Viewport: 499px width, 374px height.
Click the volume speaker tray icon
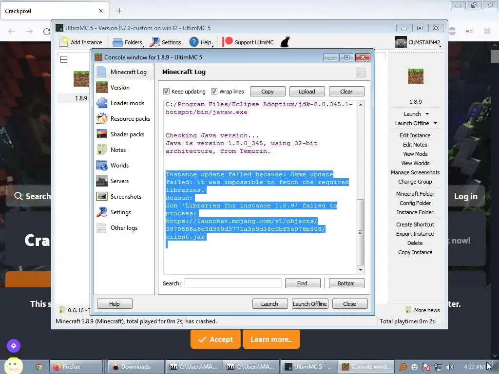click(x=449, y=367)
